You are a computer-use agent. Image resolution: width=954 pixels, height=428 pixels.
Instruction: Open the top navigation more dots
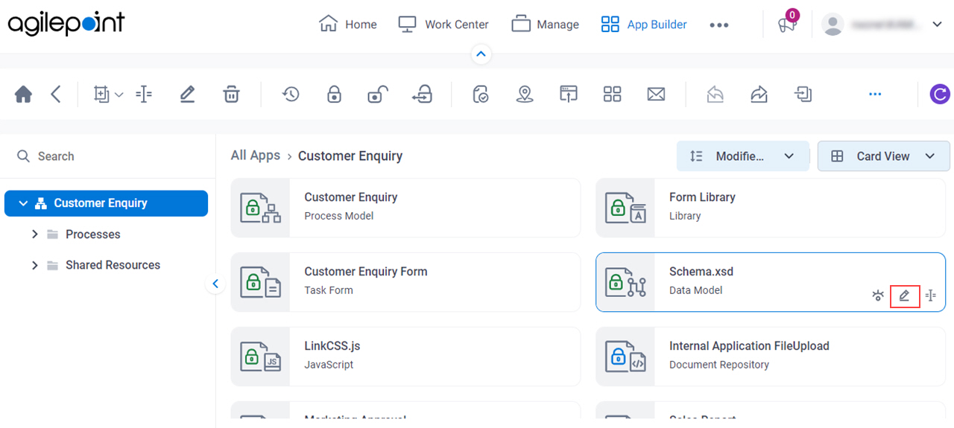719,25
